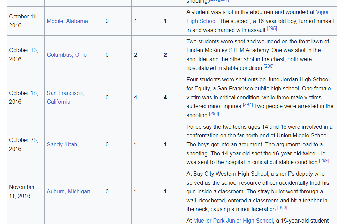
Task: Click the bold total 1 in Sandy row
Action: tap(165, 144)
